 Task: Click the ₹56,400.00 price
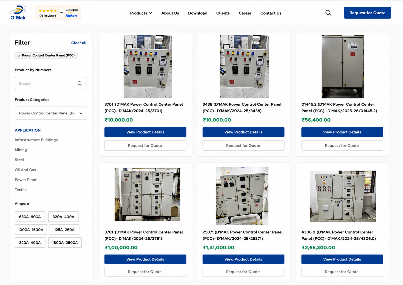316,120
